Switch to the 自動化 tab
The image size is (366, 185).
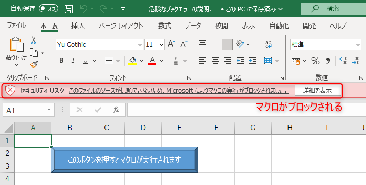pos(279,25)
